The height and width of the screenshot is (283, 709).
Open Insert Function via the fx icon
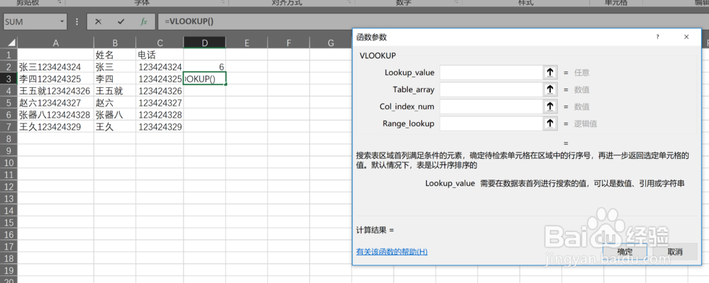coord(144,22)
